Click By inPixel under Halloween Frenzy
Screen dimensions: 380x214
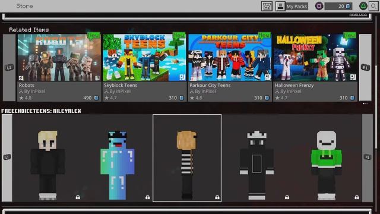click(288, 92)
